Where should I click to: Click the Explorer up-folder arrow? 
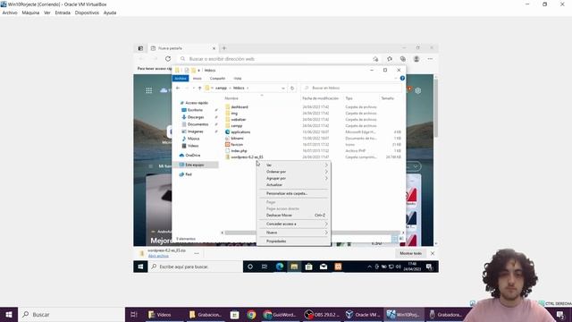click(x=199, y=88)
